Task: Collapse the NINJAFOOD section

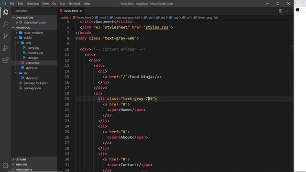Action: point(22,28)
